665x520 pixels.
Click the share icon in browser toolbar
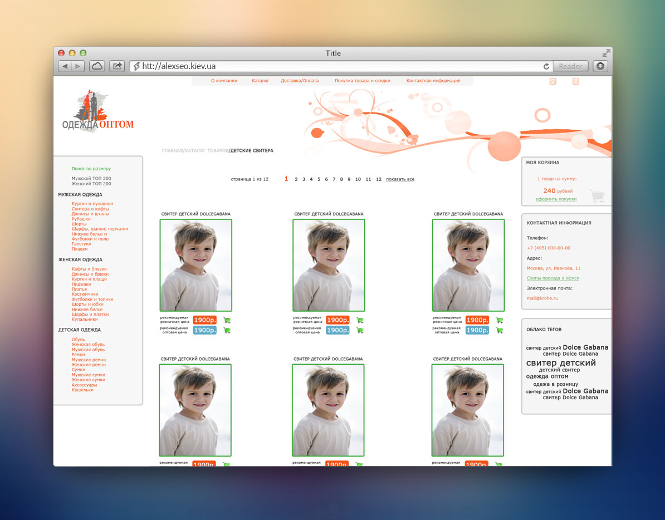pyautogui.click(x=117, y=66)
